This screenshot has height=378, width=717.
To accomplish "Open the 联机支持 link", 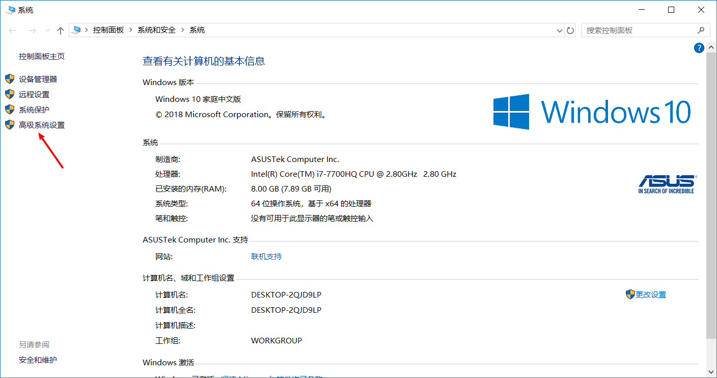I will point(266,256).
